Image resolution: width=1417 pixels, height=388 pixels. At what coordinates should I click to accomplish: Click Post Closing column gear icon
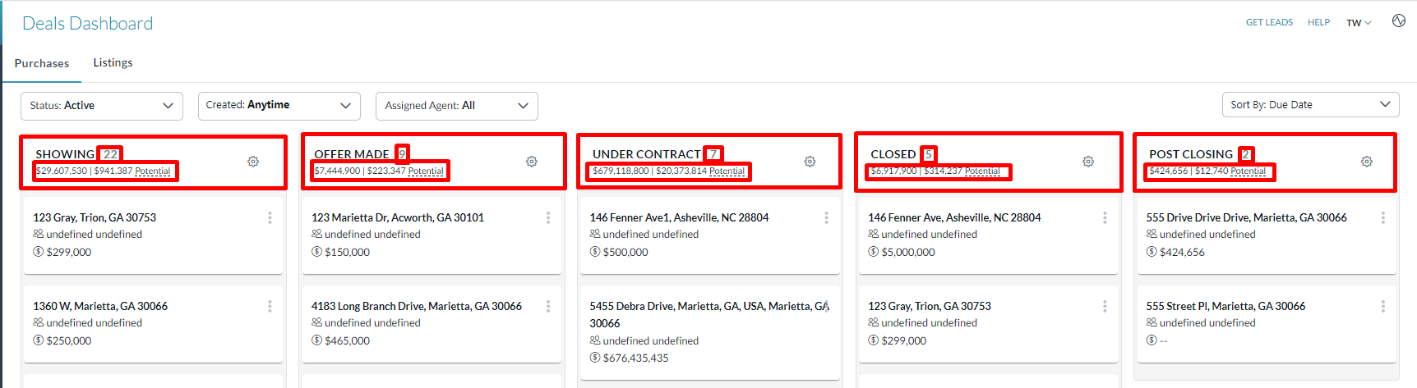[x=1367, y=162]
